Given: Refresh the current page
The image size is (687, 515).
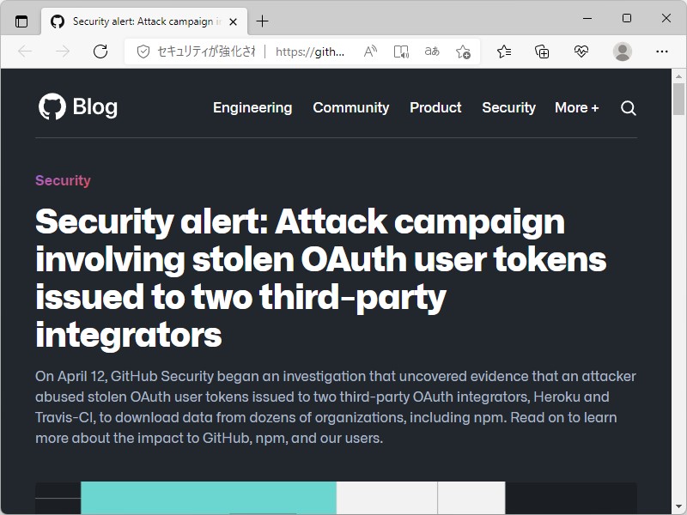Looking at the screenshot, I should coord(100,51).
